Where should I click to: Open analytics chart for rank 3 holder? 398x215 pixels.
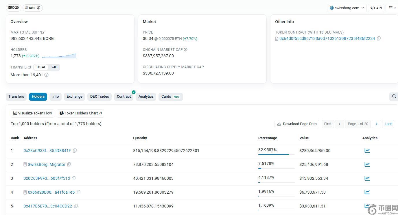click(367, 178)
